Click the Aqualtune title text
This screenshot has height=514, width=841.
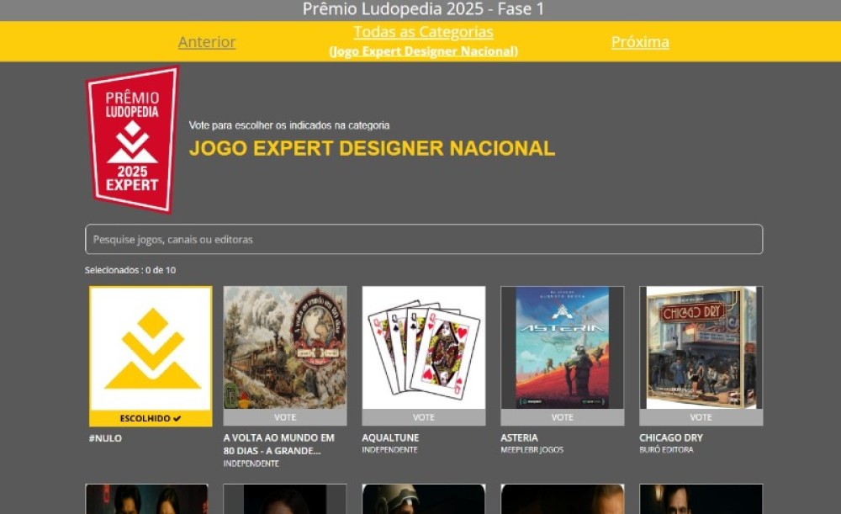pos(390,437)
